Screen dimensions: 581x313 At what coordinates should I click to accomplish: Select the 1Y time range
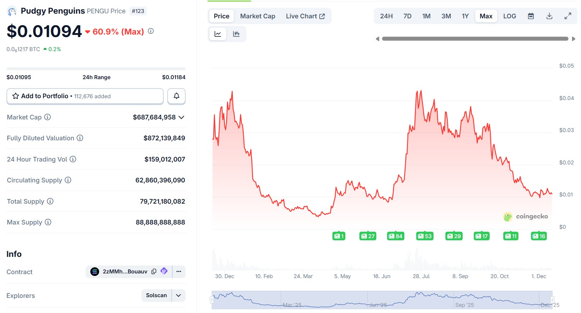(x=465, y=16)
